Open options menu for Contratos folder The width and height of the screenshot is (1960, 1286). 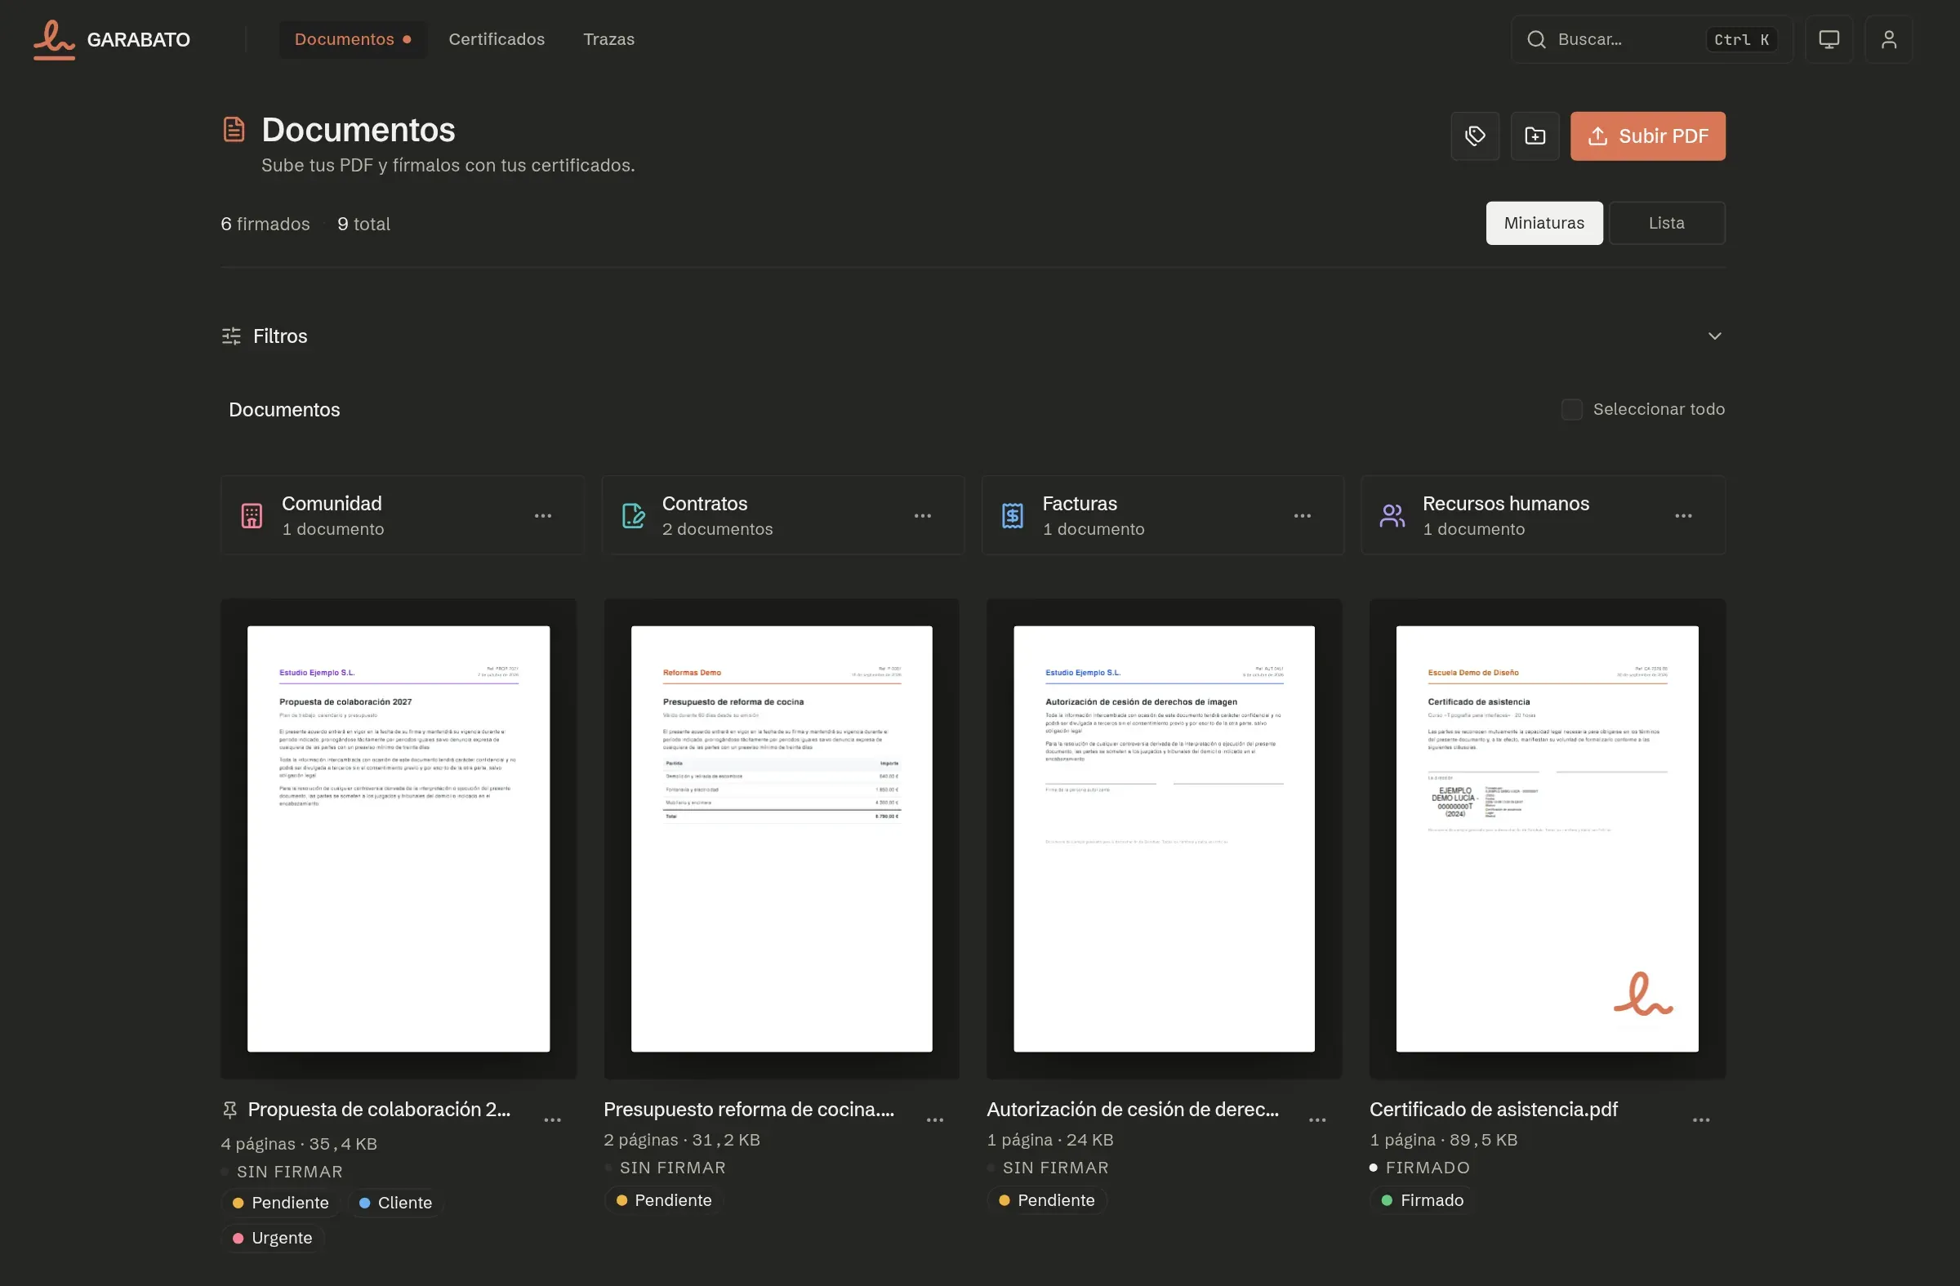point(922,515)
